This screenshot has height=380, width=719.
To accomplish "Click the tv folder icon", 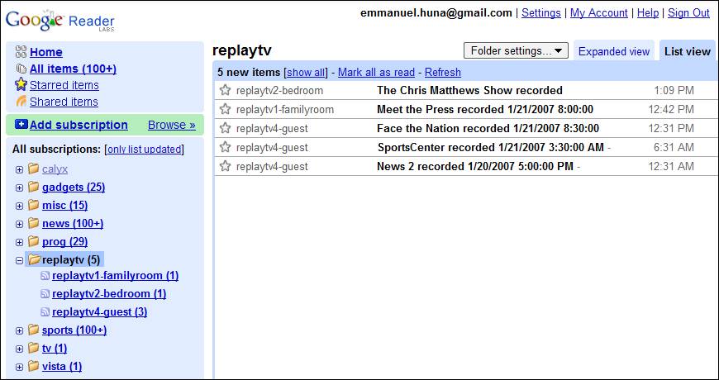I will click(x=33, y=348).
